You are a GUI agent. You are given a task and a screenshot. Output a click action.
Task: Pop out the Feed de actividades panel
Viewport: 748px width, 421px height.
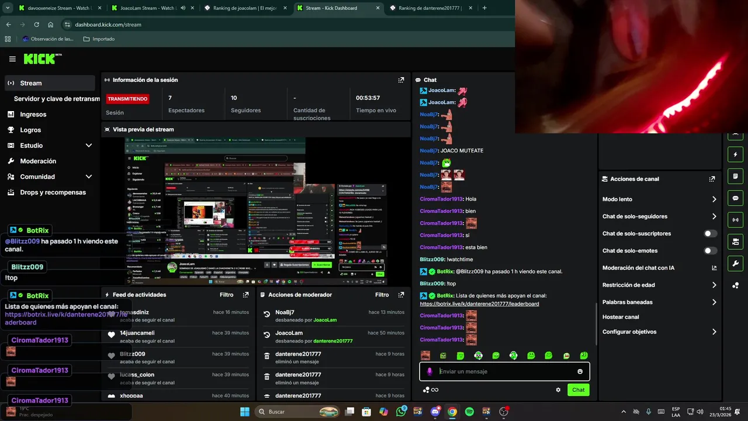(245, 295)
